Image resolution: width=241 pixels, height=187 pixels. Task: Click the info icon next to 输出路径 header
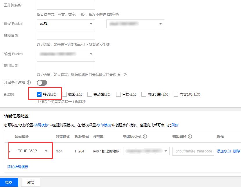tap(190, 136)
